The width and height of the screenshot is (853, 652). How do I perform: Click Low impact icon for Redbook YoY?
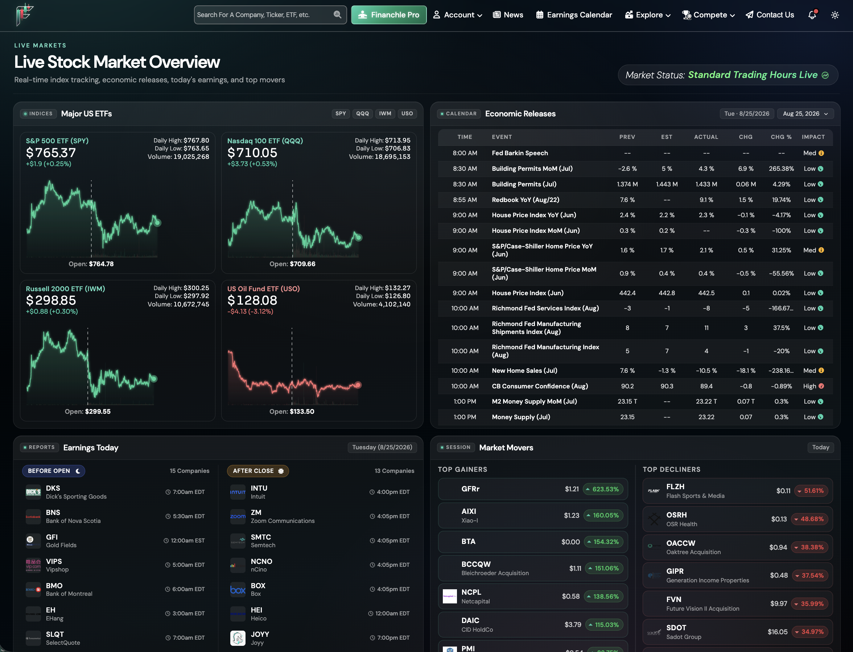click(820, 199)
